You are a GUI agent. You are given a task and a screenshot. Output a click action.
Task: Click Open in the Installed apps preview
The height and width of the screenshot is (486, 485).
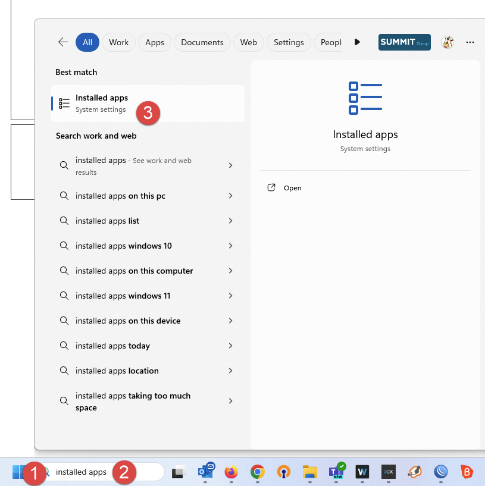click(292, 188)
